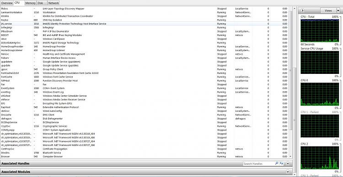This screenshot has width=343, height=177.
Task: Select the HomeGroupListener service row
Action: click(x=145, y=50)
